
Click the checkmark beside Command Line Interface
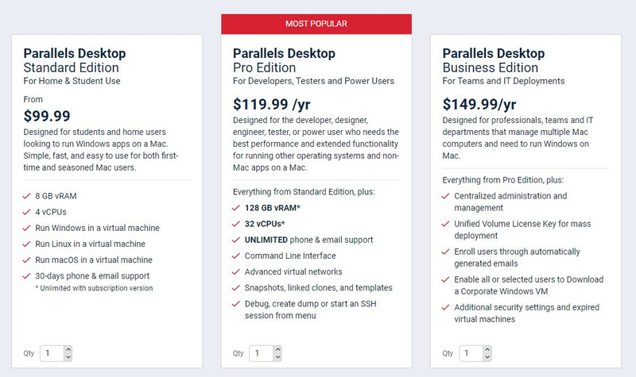point(237,256)
